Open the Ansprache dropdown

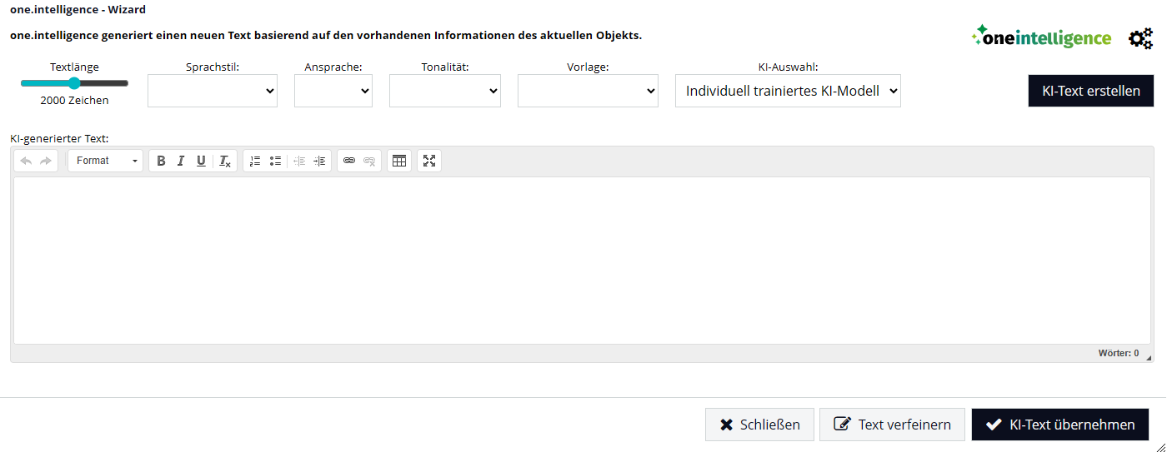[333, 91]
